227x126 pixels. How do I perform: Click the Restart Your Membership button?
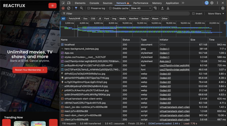30,70
